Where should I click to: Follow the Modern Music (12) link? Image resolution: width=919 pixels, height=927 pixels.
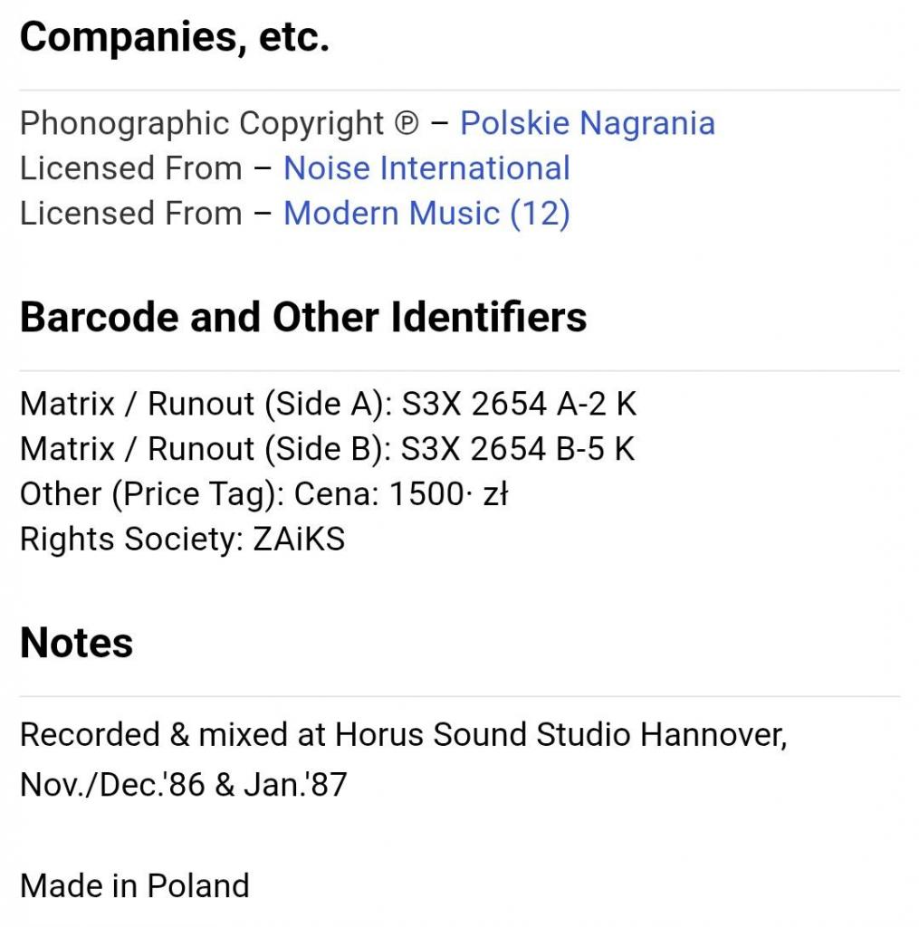426,214
